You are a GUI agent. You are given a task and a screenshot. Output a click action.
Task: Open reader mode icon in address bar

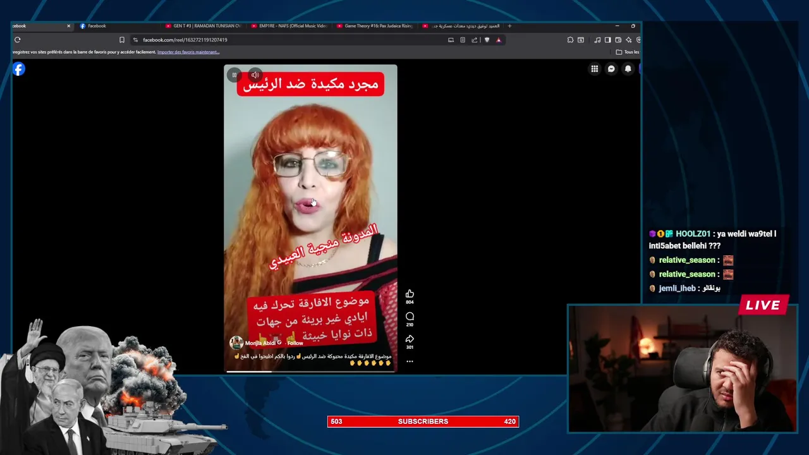(x=463, y=40)
